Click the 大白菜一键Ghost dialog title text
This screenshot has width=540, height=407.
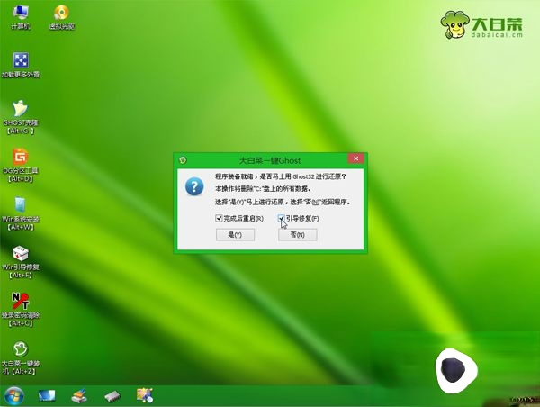click(270, 160)
